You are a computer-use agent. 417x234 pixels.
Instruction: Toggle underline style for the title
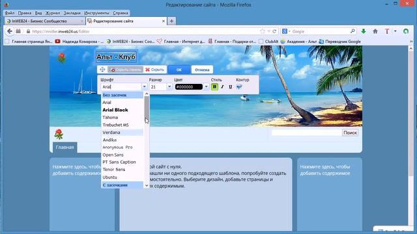(x=230, y=86)
